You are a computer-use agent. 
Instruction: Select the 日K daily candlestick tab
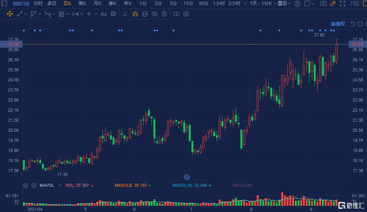(x=68, y=3)
